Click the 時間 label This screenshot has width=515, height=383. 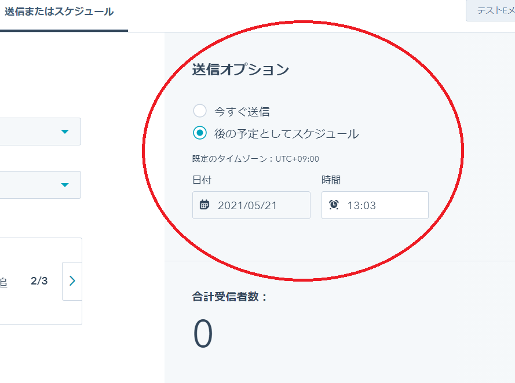coord(331,180)
